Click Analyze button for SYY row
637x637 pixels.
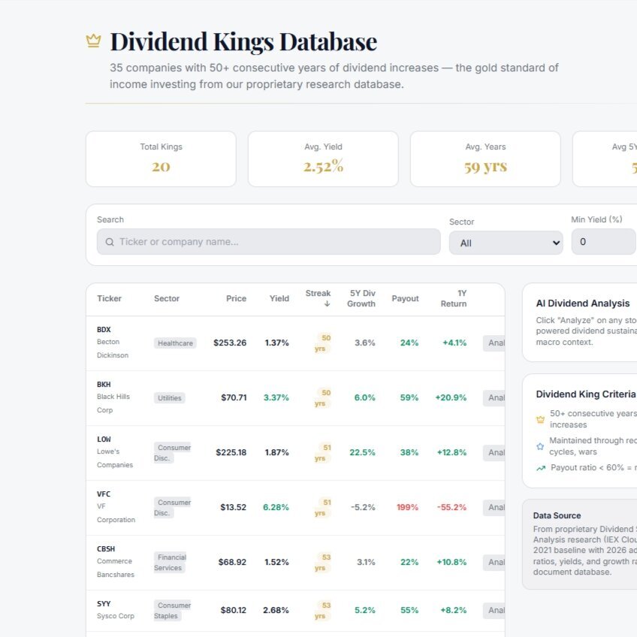[494, 610]
